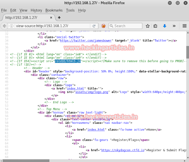Show bookmarks list icon
The height and width of the screenshot is (162, 189).
(x=155, y=26)
